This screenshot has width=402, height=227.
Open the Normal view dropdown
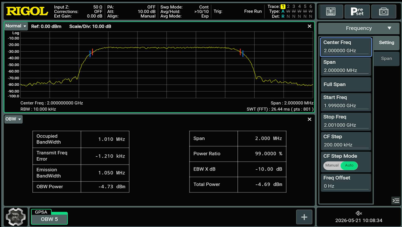pos(16,26)
